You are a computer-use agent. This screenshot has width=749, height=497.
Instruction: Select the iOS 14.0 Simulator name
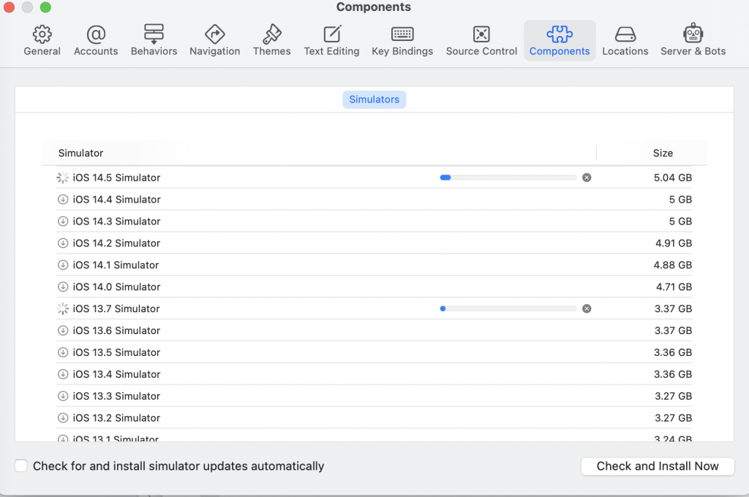116,287
